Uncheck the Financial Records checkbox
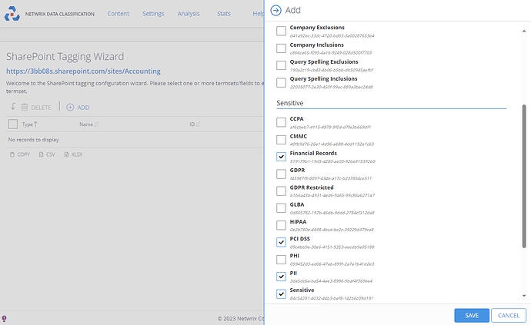The width and height of the screenshot is (531, 325). click(281, 156)
